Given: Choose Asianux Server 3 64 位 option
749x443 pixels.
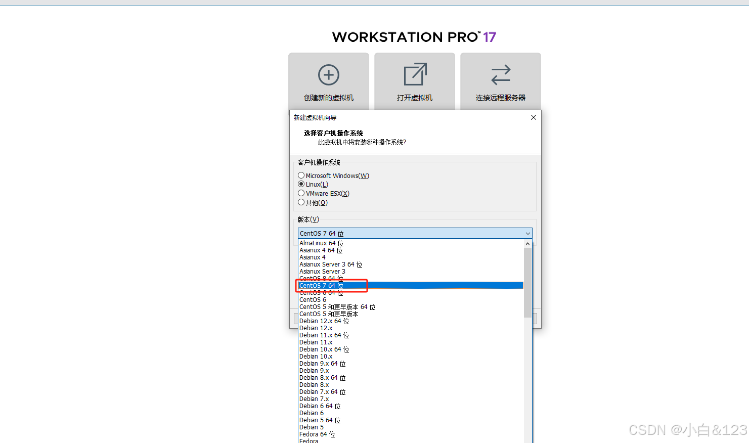Looking at the screenshot, I should [x=411, y=264].
